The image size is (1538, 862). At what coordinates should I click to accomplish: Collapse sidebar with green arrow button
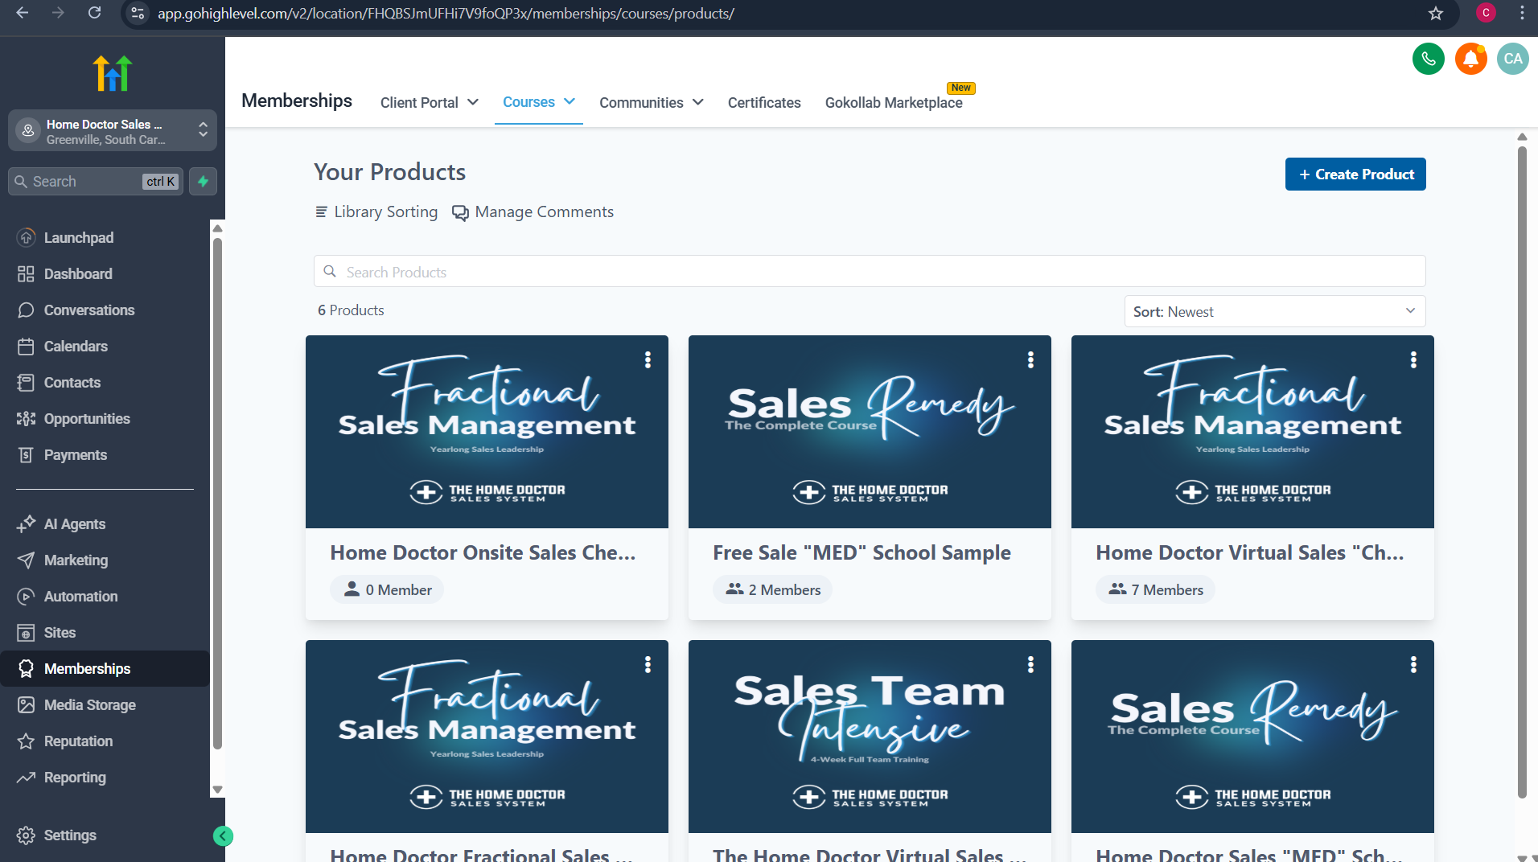[223, 836]
